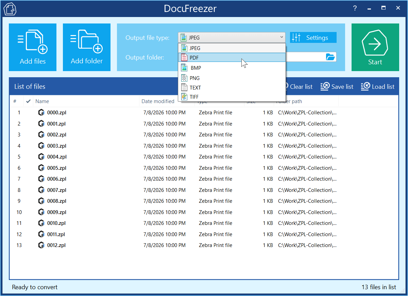Select file name 0012.zpl

[56, 245]
